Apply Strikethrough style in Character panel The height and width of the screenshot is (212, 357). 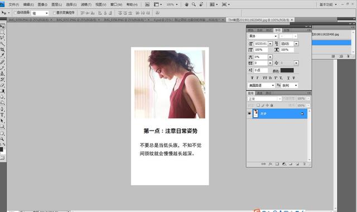pyautogui.click(x=293, y=78)
